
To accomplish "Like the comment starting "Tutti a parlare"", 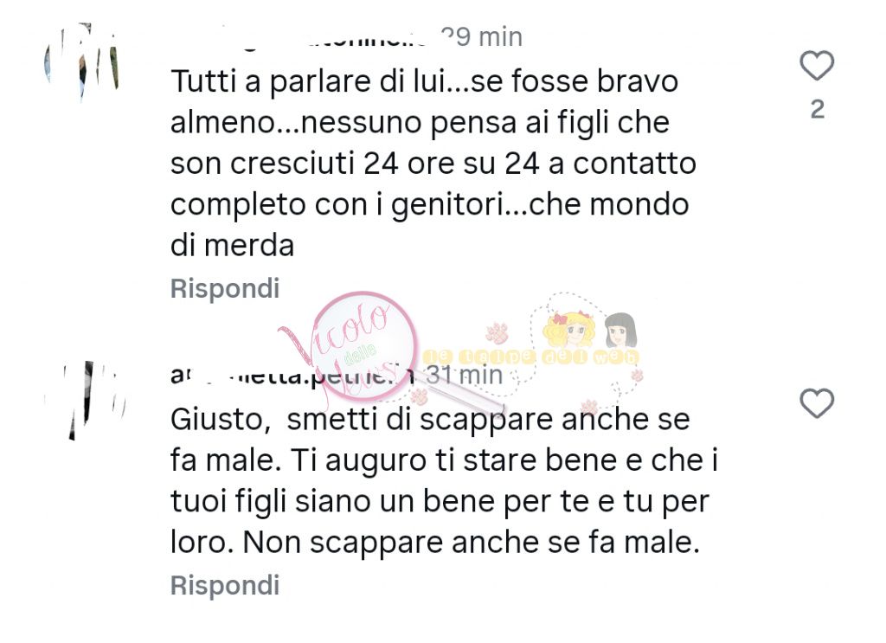I will tap(817, 66).
